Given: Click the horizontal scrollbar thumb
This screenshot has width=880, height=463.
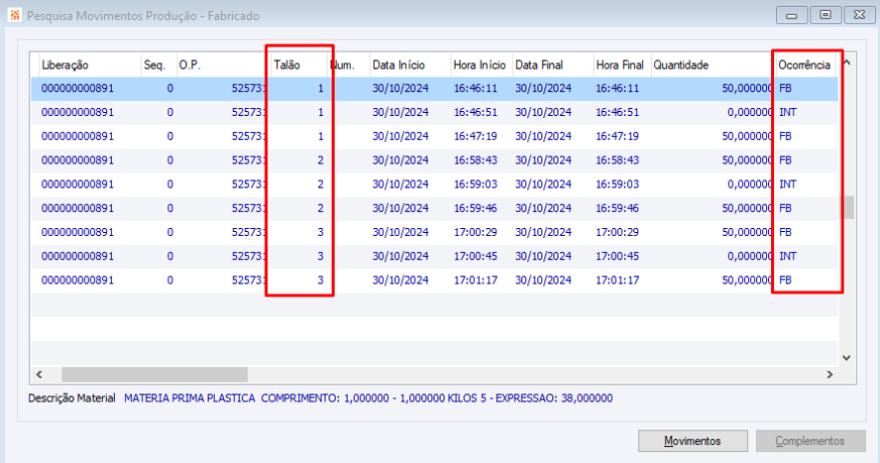Looking at the screenshot, I should (155, 375).
